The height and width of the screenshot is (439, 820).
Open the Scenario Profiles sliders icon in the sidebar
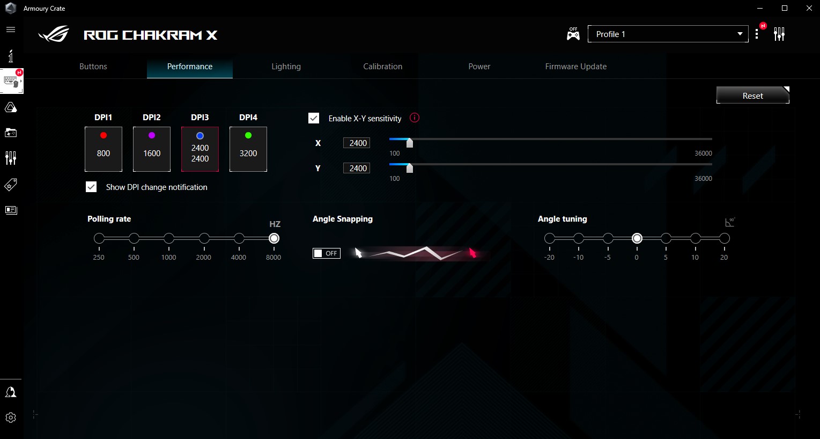pos(11,158)
